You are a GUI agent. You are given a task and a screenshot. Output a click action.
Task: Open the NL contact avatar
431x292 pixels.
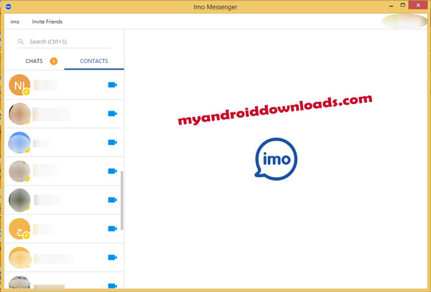click(19, 85)
